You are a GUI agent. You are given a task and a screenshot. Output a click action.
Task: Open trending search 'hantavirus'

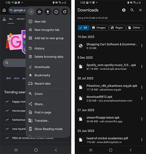(x=14, y=120)
